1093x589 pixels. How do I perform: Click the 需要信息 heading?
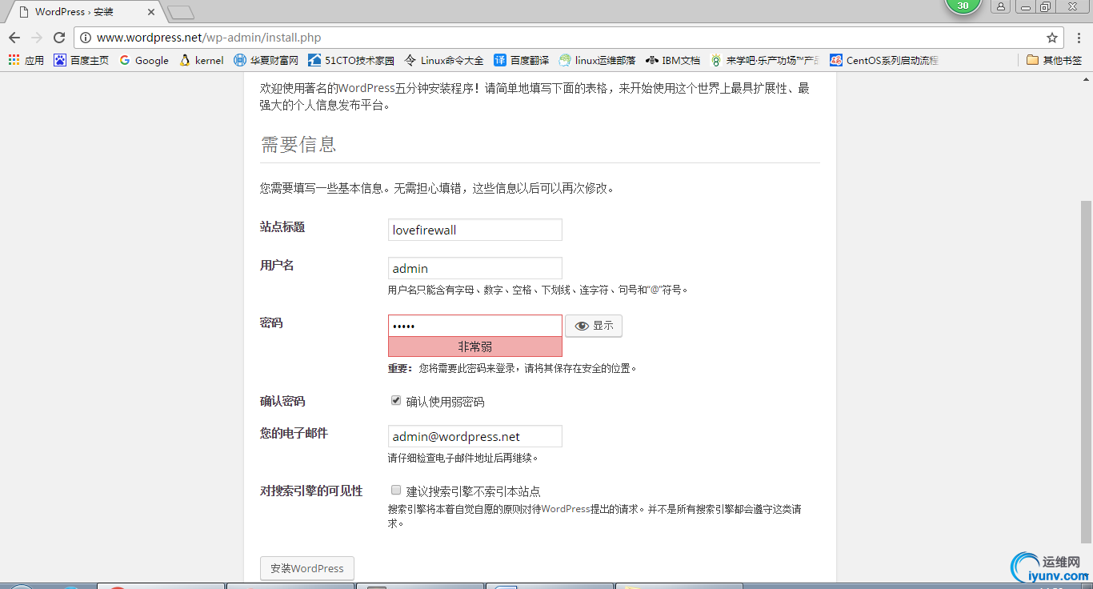click(298, 144)
